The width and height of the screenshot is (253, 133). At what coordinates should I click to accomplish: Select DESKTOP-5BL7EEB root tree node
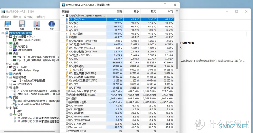pyautogui.click(x=20, y=33)
